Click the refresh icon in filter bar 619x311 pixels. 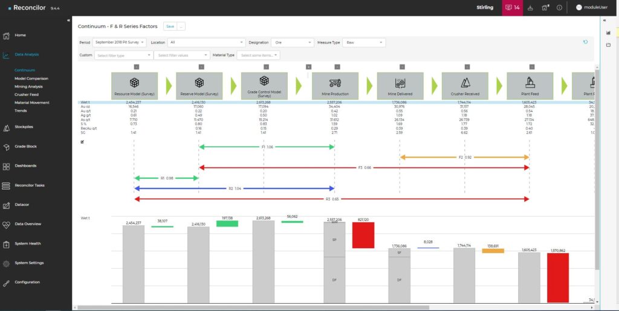pos(585,42)
